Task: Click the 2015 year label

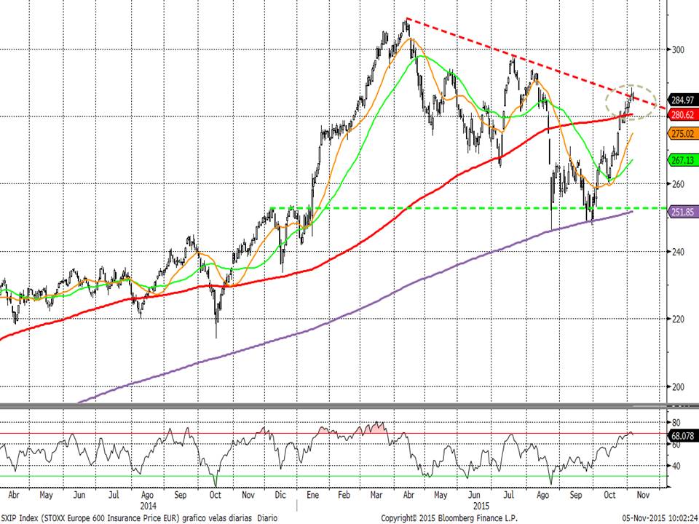Action: pos(481,507)
